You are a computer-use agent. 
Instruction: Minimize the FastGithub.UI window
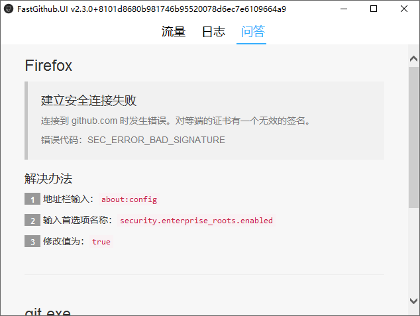[344, 9]
